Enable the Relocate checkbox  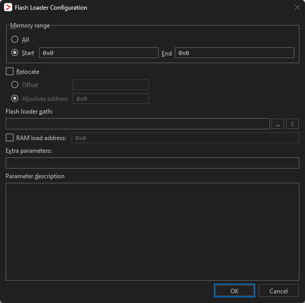(10, 71)
